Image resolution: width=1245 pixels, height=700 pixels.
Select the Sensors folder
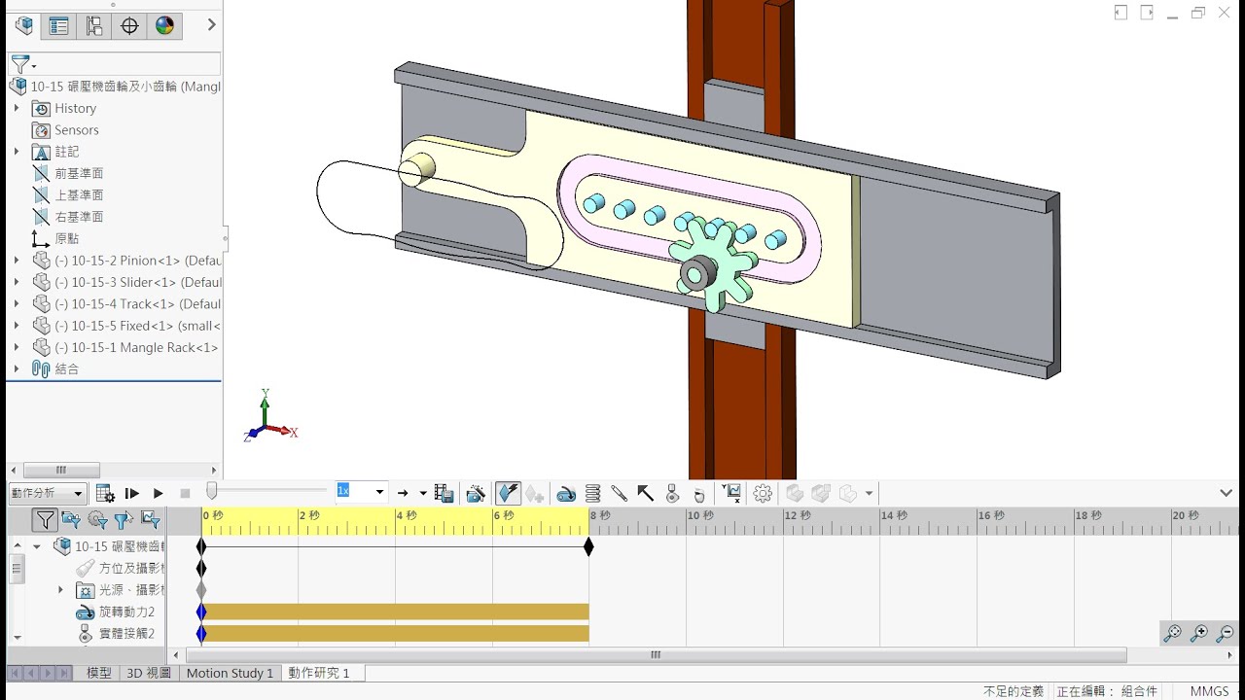(65, 130)
